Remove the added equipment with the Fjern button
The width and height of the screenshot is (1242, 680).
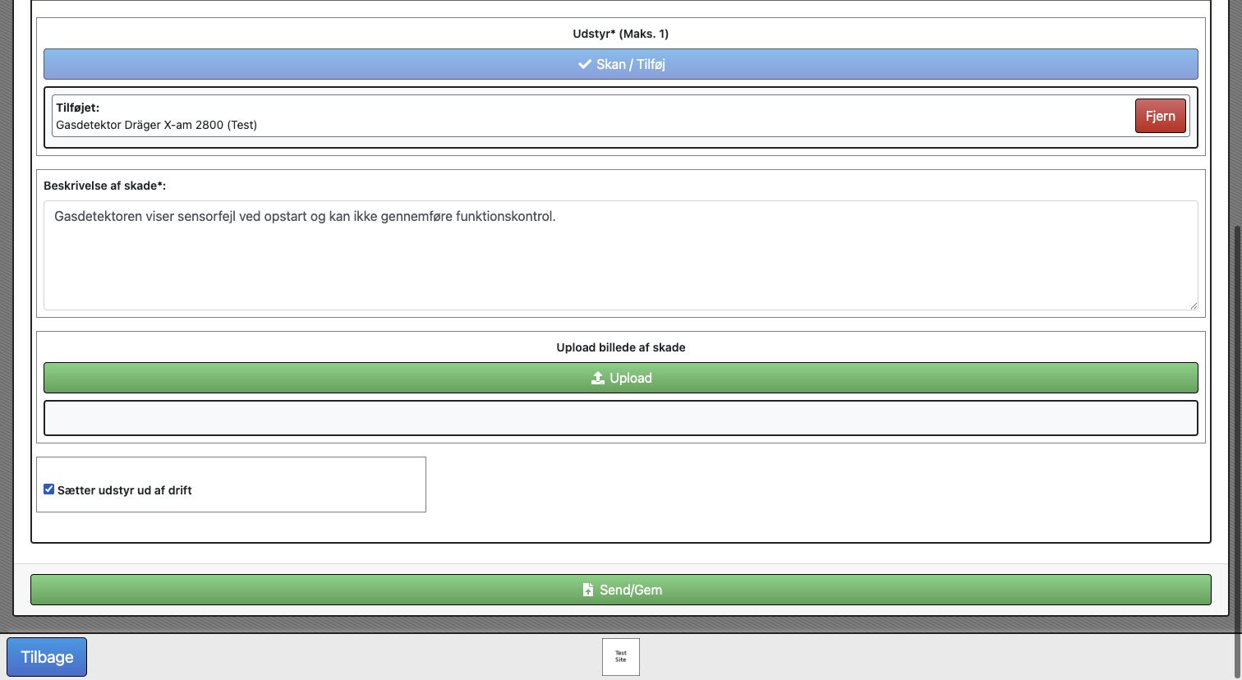(x=1160, y=116)
